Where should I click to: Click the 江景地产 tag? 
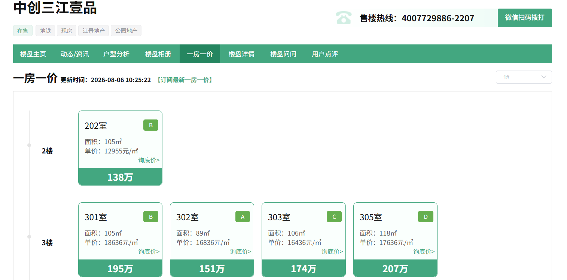pos(94,31)
